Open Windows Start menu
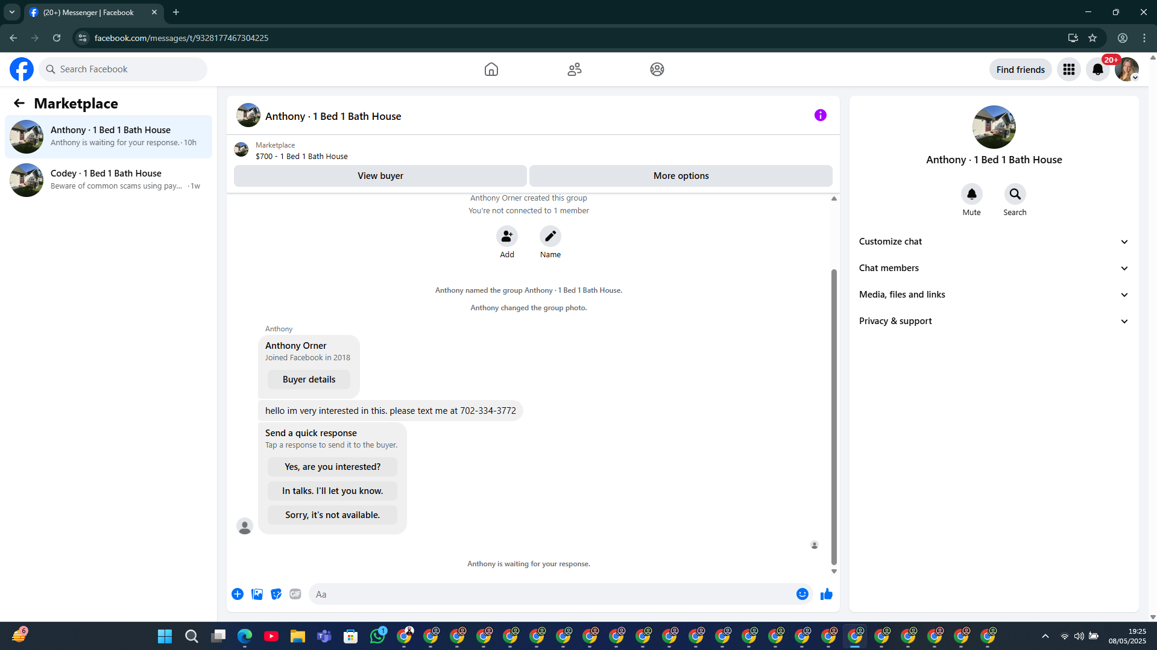1157x650 pixels. 165,636
